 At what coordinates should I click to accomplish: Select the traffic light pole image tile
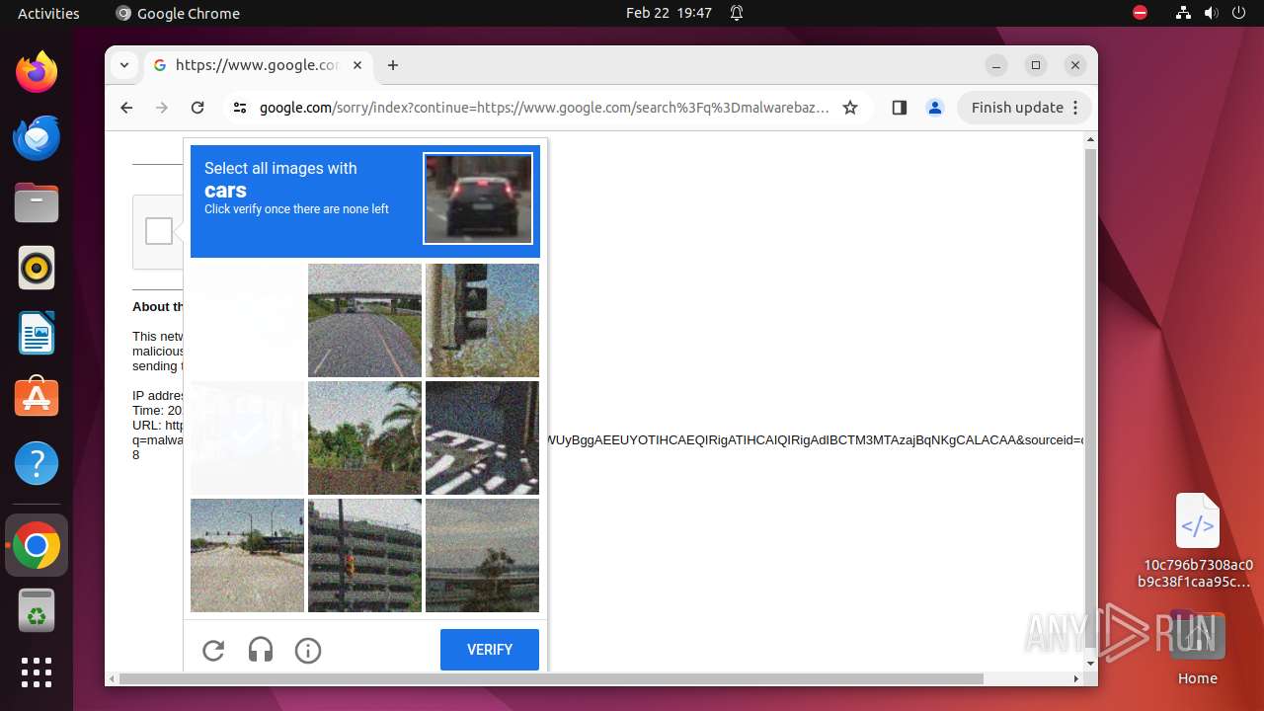coord(482,320)
